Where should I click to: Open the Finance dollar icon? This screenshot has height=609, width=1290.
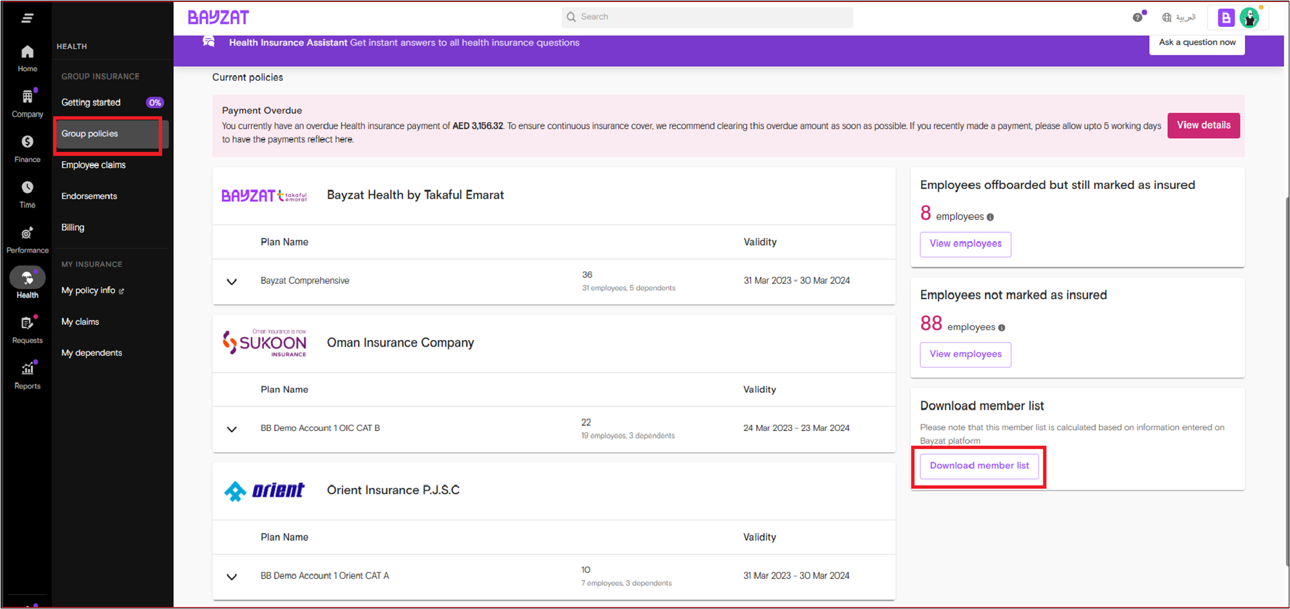[x=27, y=141]
